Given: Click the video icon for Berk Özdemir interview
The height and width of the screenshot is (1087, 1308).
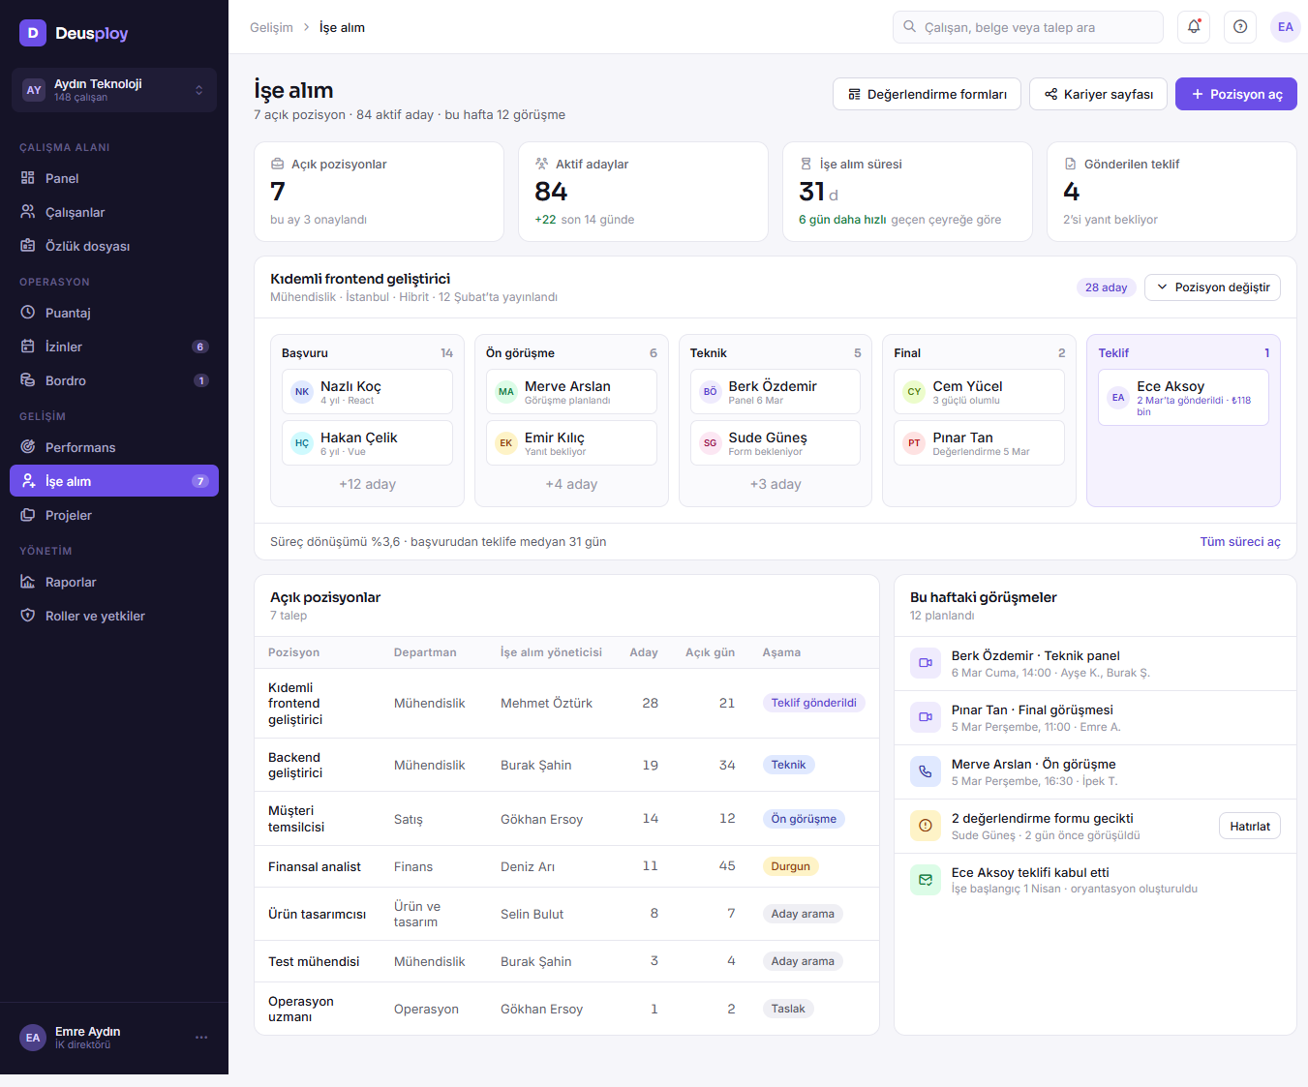Looking at the screenshot, I should tap(926, 663).
